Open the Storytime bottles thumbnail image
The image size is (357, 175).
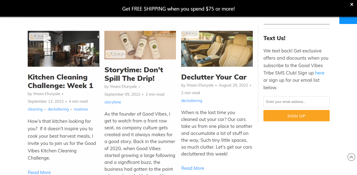[140, 45]
